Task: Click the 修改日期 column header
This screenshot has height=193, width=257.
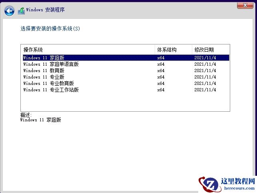Action: (211, 50)
